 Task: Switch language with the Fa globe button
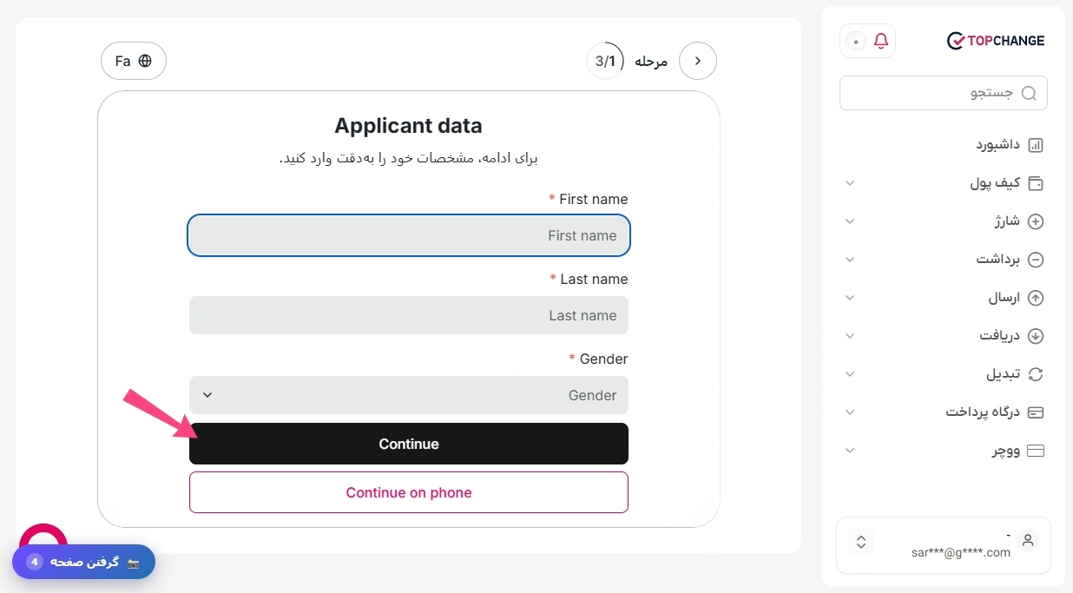tap(134, 61)
